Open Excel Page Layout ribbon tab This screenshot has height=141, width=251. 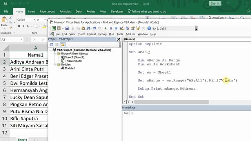click(x=47, y=11)
